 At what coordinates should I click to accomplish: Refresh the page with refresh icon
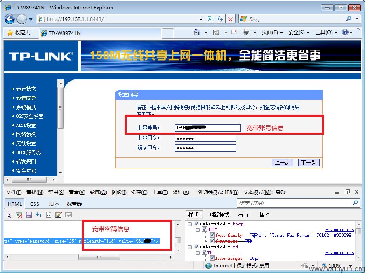[220, 19]
